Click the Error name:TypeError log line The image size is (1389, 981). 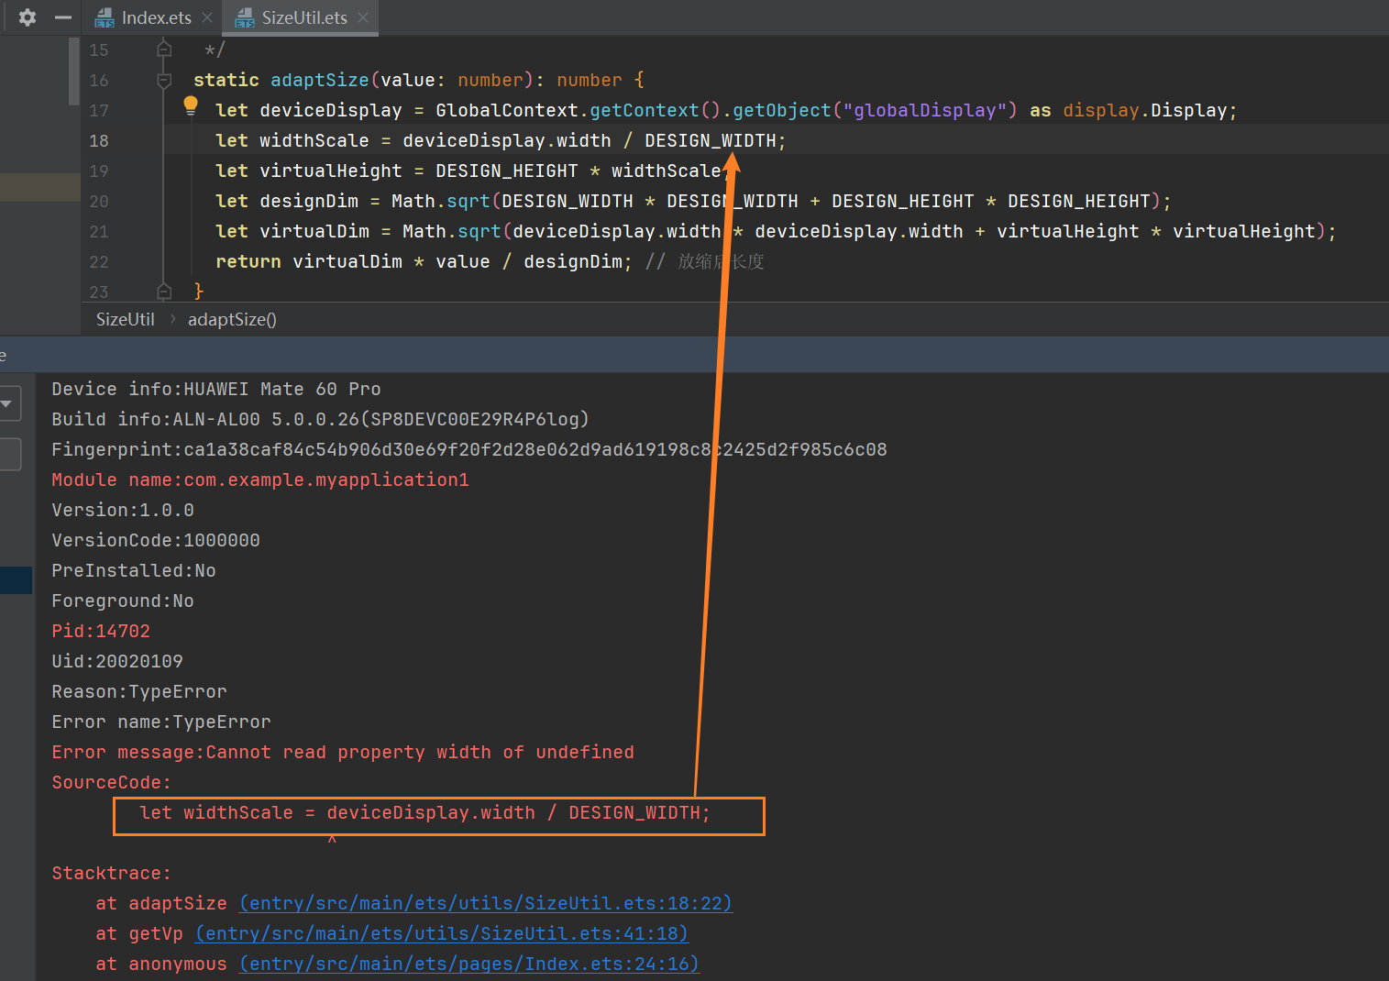pos(161,722)
